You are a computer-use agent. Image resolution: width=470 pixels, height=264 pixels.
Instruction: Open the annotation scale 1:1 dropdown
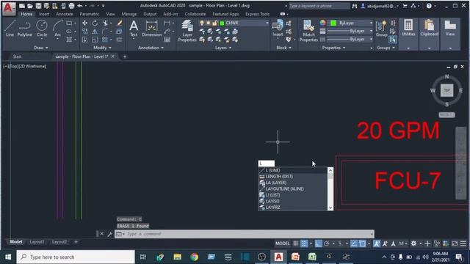403,243
